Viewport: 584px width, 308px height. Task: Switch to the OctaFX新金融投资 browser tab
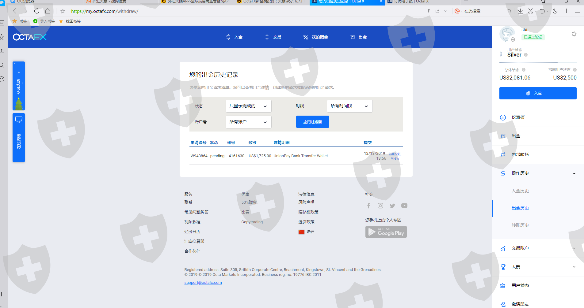[x=272, y=2]
